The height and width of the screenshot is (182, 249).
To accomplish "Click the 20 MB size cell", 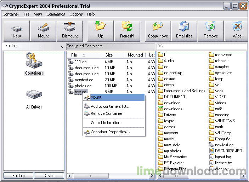I will tap(110, 80).
